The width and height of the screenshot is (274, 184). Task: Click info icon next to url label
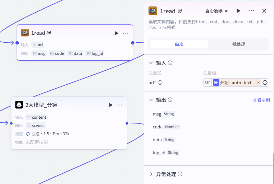point(160,82)
